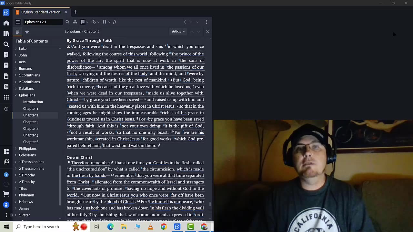Click the parallel resource double-slash icon
The width and height of the screenshot is (413, 232).
115,22
